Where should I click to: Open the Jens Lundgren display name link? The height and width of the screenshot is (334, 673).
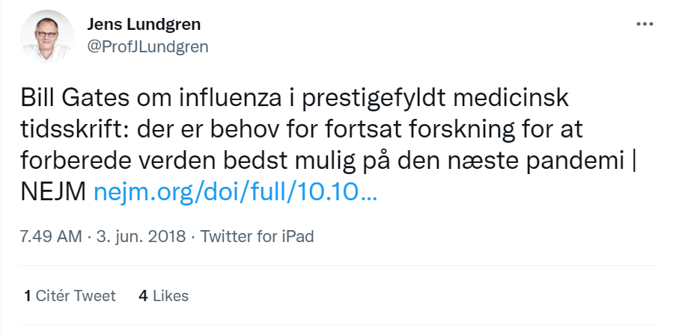[x=144, y=24]
